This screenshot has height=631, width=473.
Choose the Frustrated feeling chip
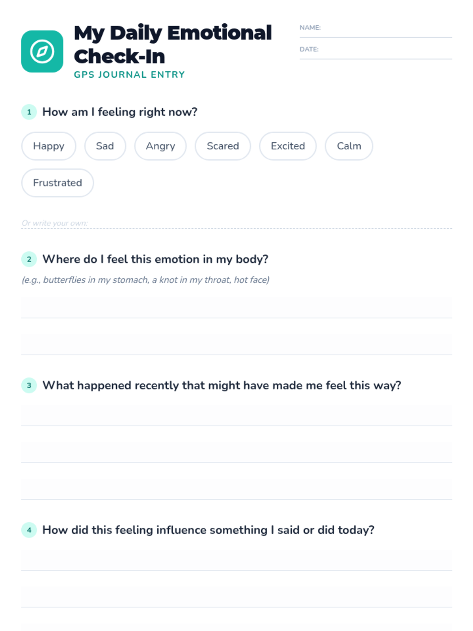[58, 183]
